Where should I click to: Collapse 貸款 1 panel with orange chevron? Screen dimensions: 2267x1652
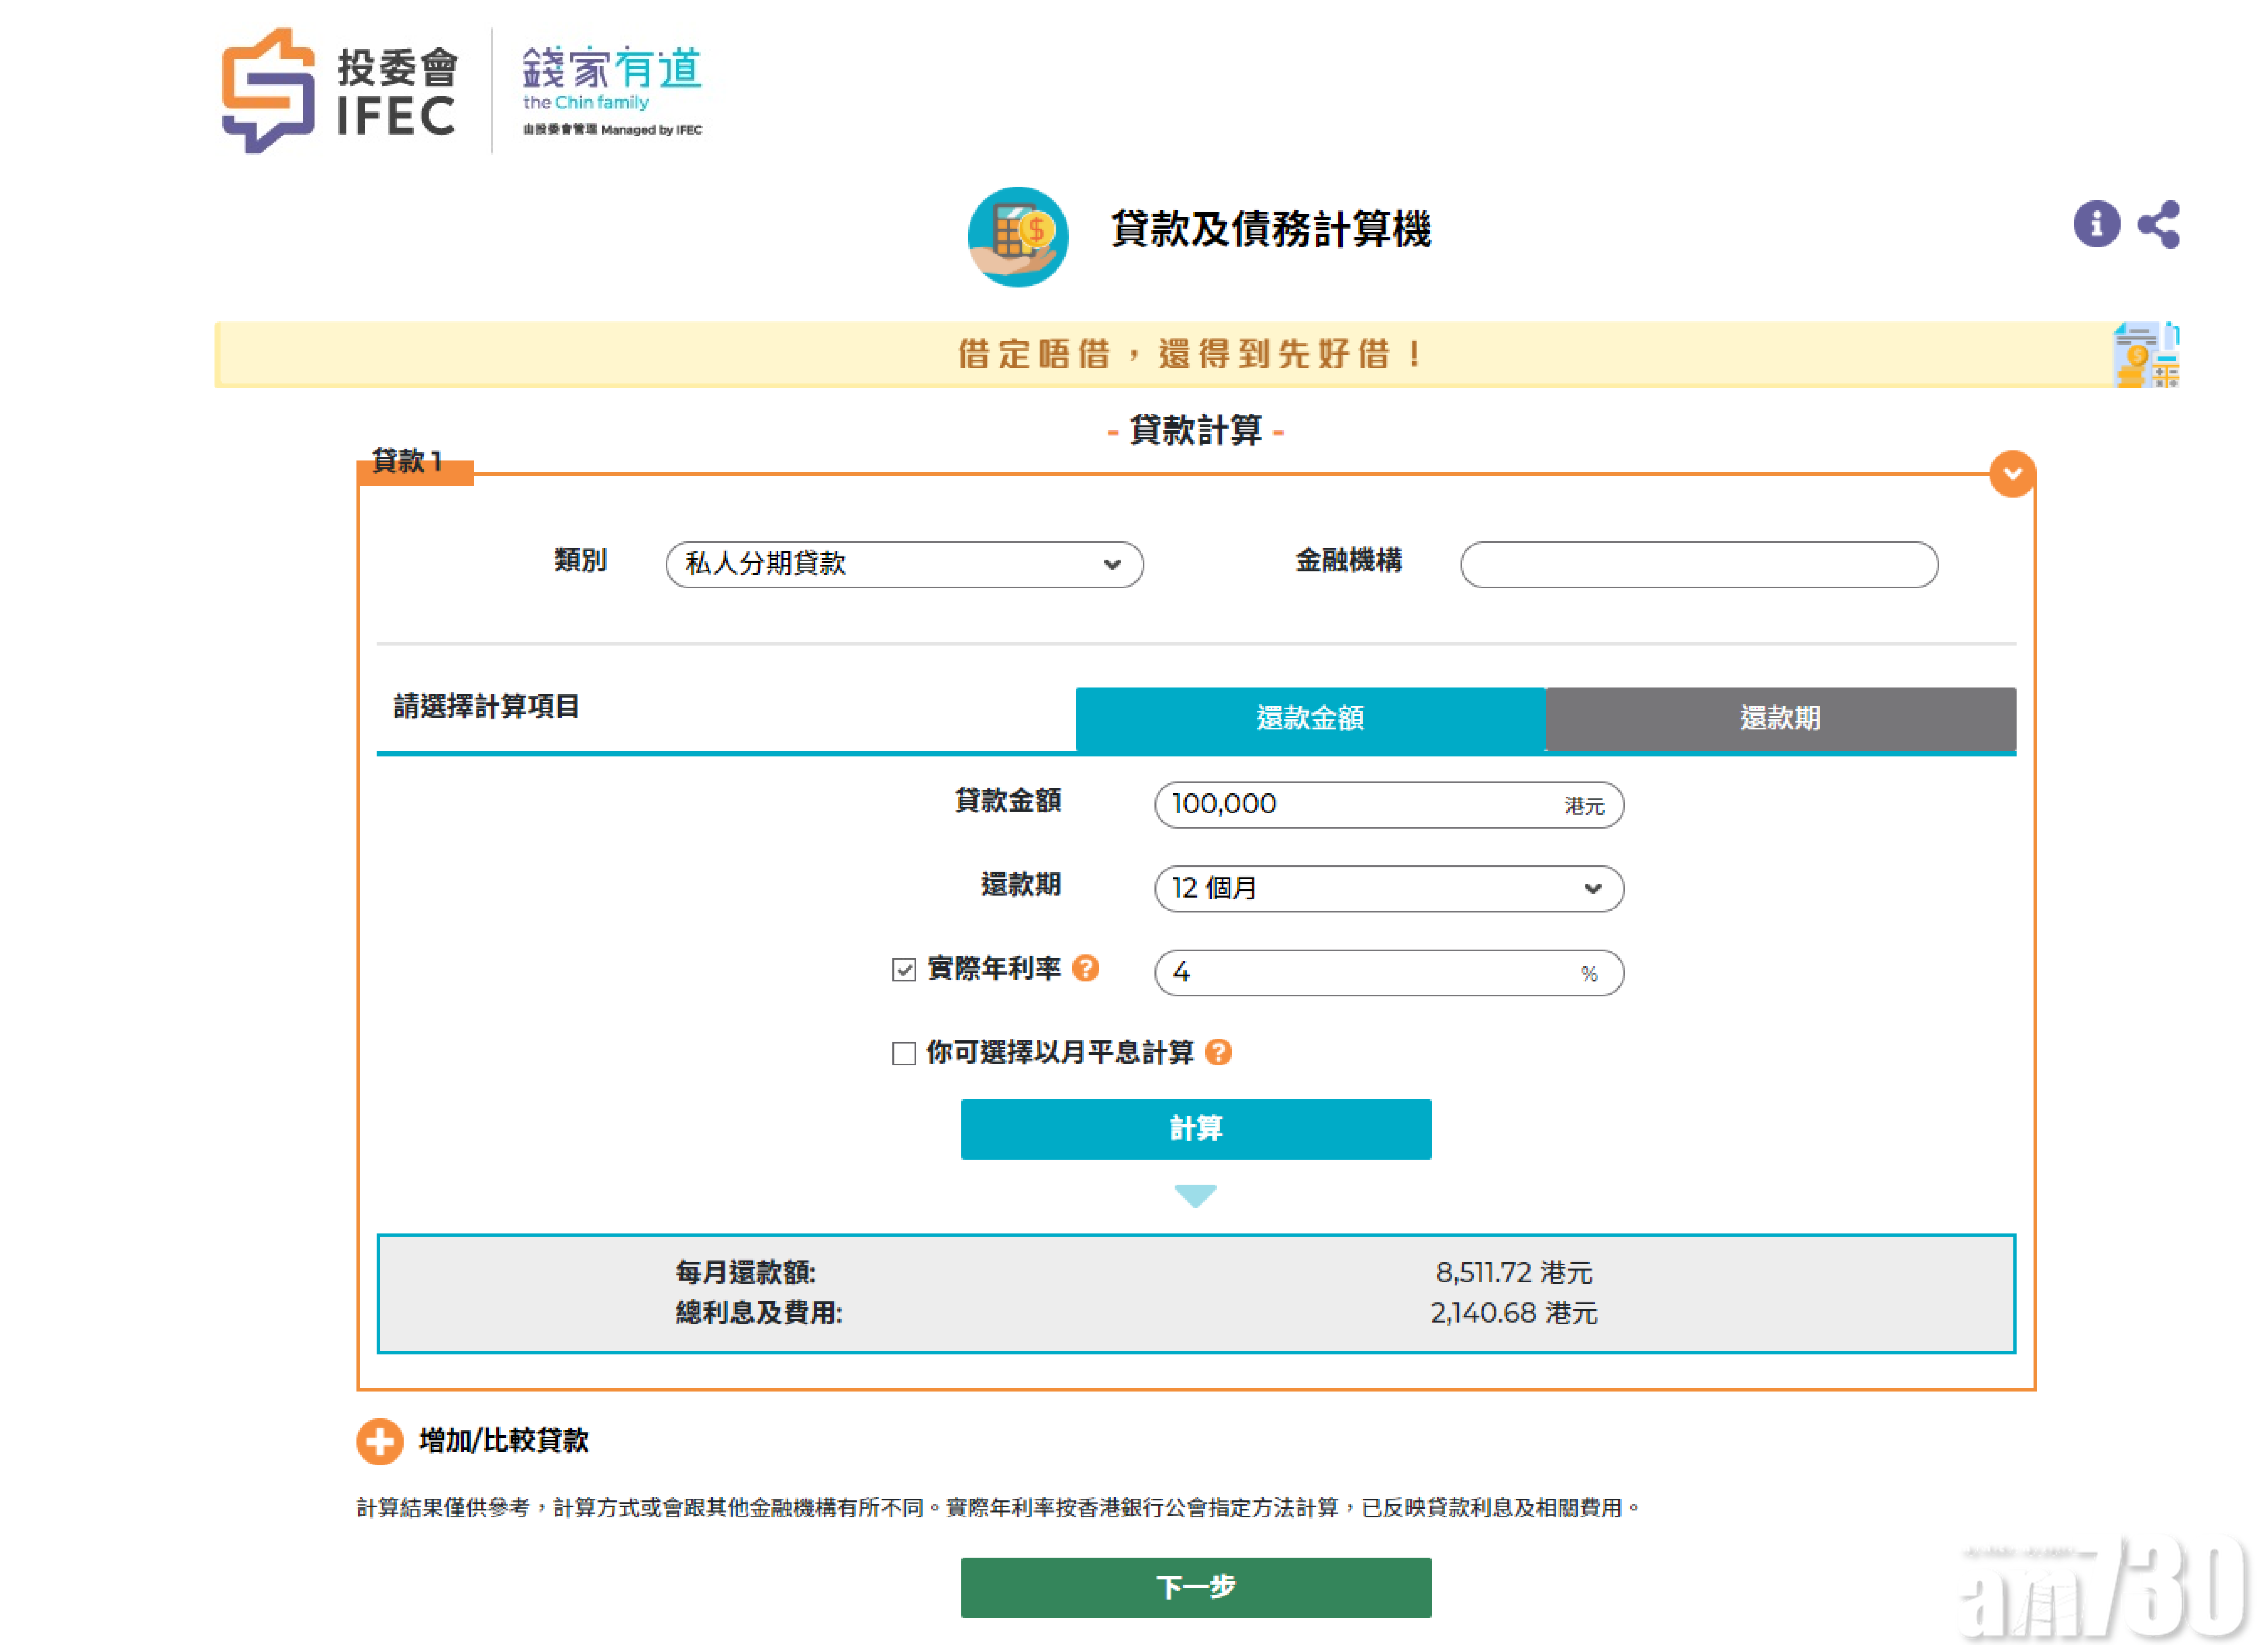click(2012, 474)
